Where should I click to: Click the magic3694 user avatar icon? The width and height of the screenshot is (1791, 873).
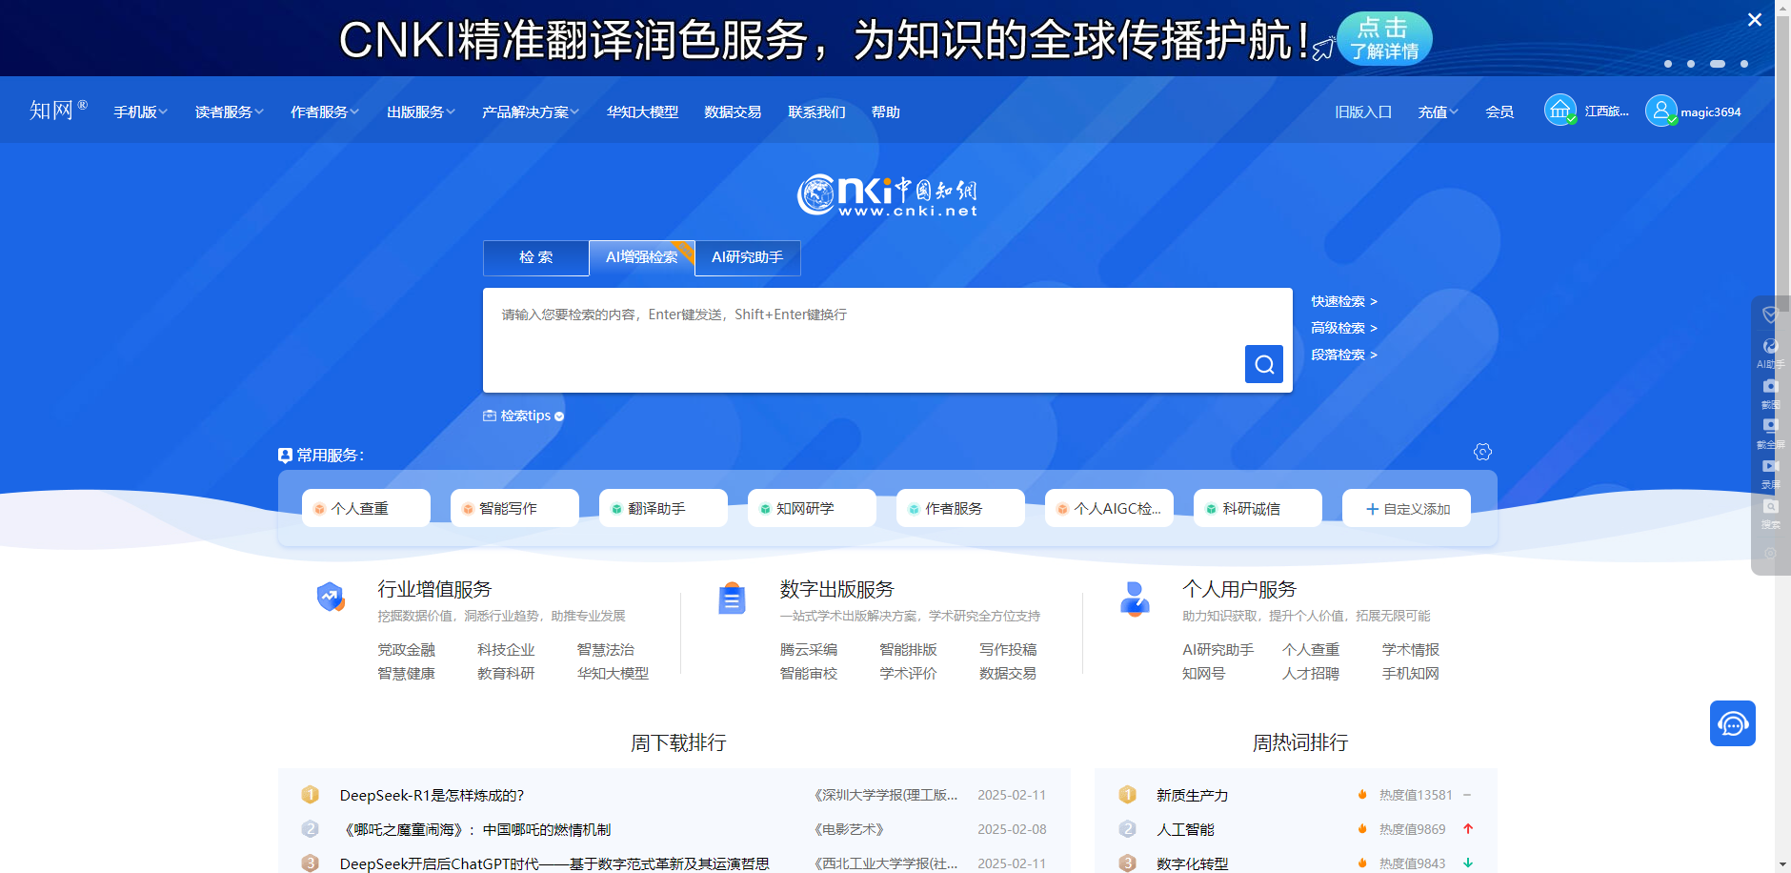(x=1660, y=111)
